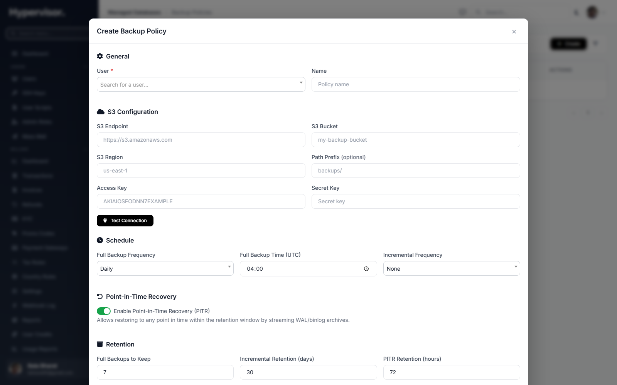This screenshot has height=385, width=617.
Task: Open the time picker clock icon
Action: [366, 269]
